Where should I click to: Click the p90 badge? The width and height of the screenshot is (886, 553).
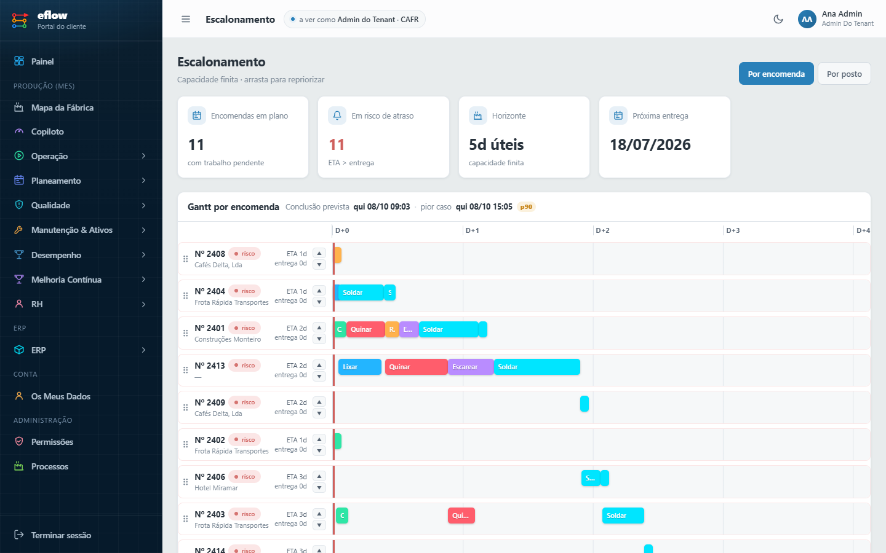tap(526, 207)
